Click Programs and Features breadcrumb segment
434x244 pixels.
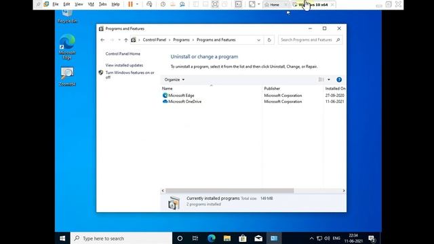[x=216, y=40]
